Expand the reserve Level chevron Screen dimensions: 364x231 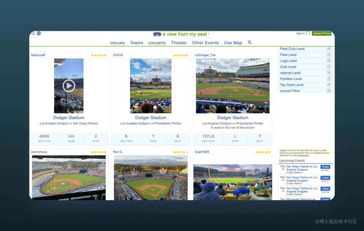point(329,73)
